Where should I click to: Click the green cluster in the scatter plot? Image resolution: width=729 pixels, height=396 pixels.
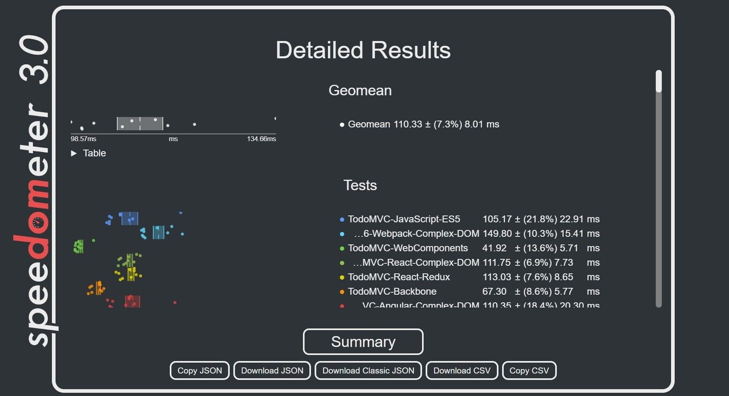tap(78, 245)
